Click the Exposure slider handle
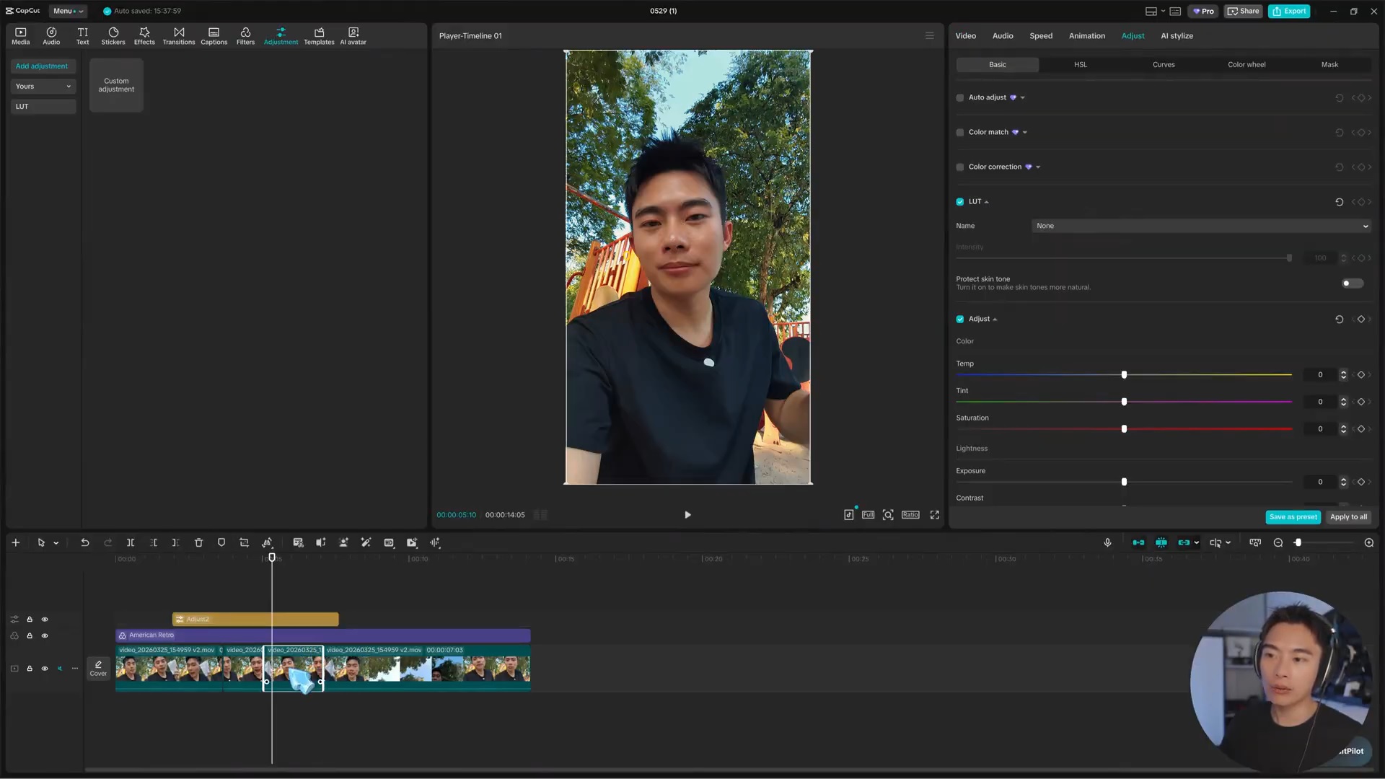Screen dimensions: 1385x779 click(1124, 482)
